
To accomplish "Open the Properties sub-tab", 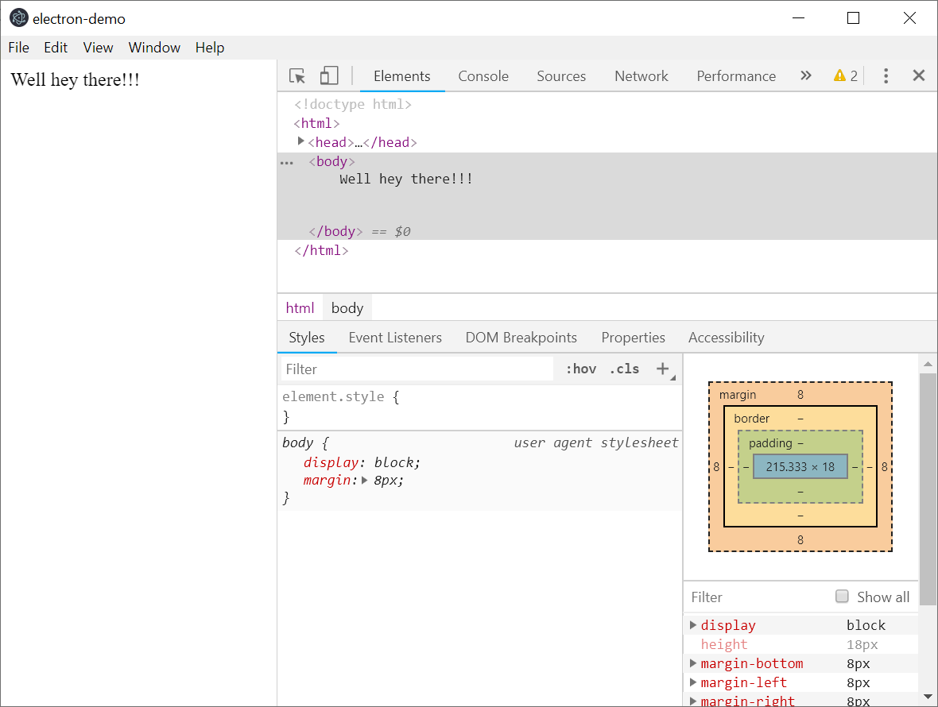I will coord(633,338).
